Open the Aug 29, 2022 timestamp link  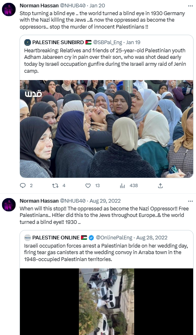click(x=105, y=201)
